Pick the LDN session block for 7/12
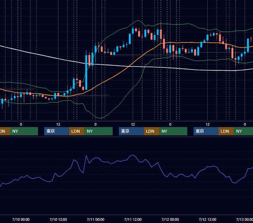 coord(226,131)
